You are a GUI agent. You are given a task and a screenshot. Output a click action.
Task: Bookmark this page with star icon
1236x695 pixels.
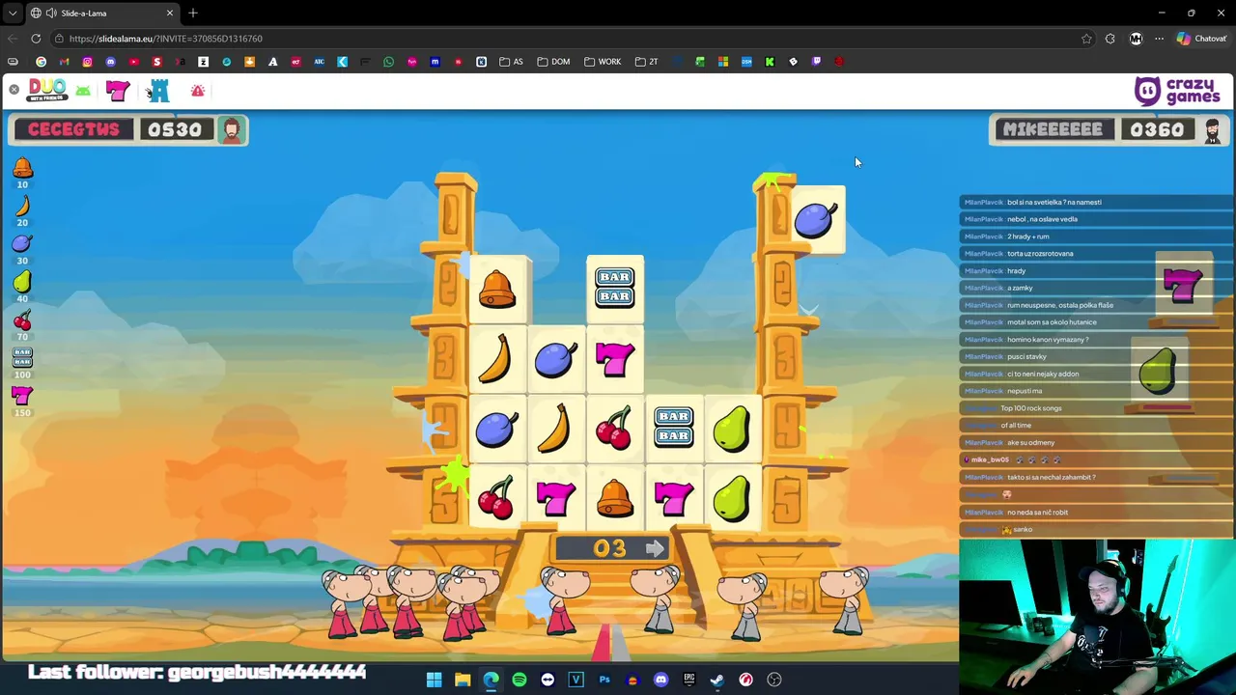point(1086,39)
